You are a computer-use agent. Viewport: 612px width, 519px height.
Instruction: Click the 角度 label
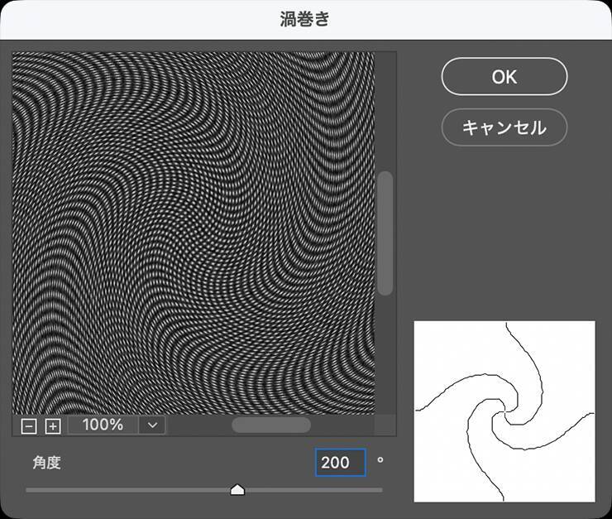pyautogui.click(x=47, y=463)
